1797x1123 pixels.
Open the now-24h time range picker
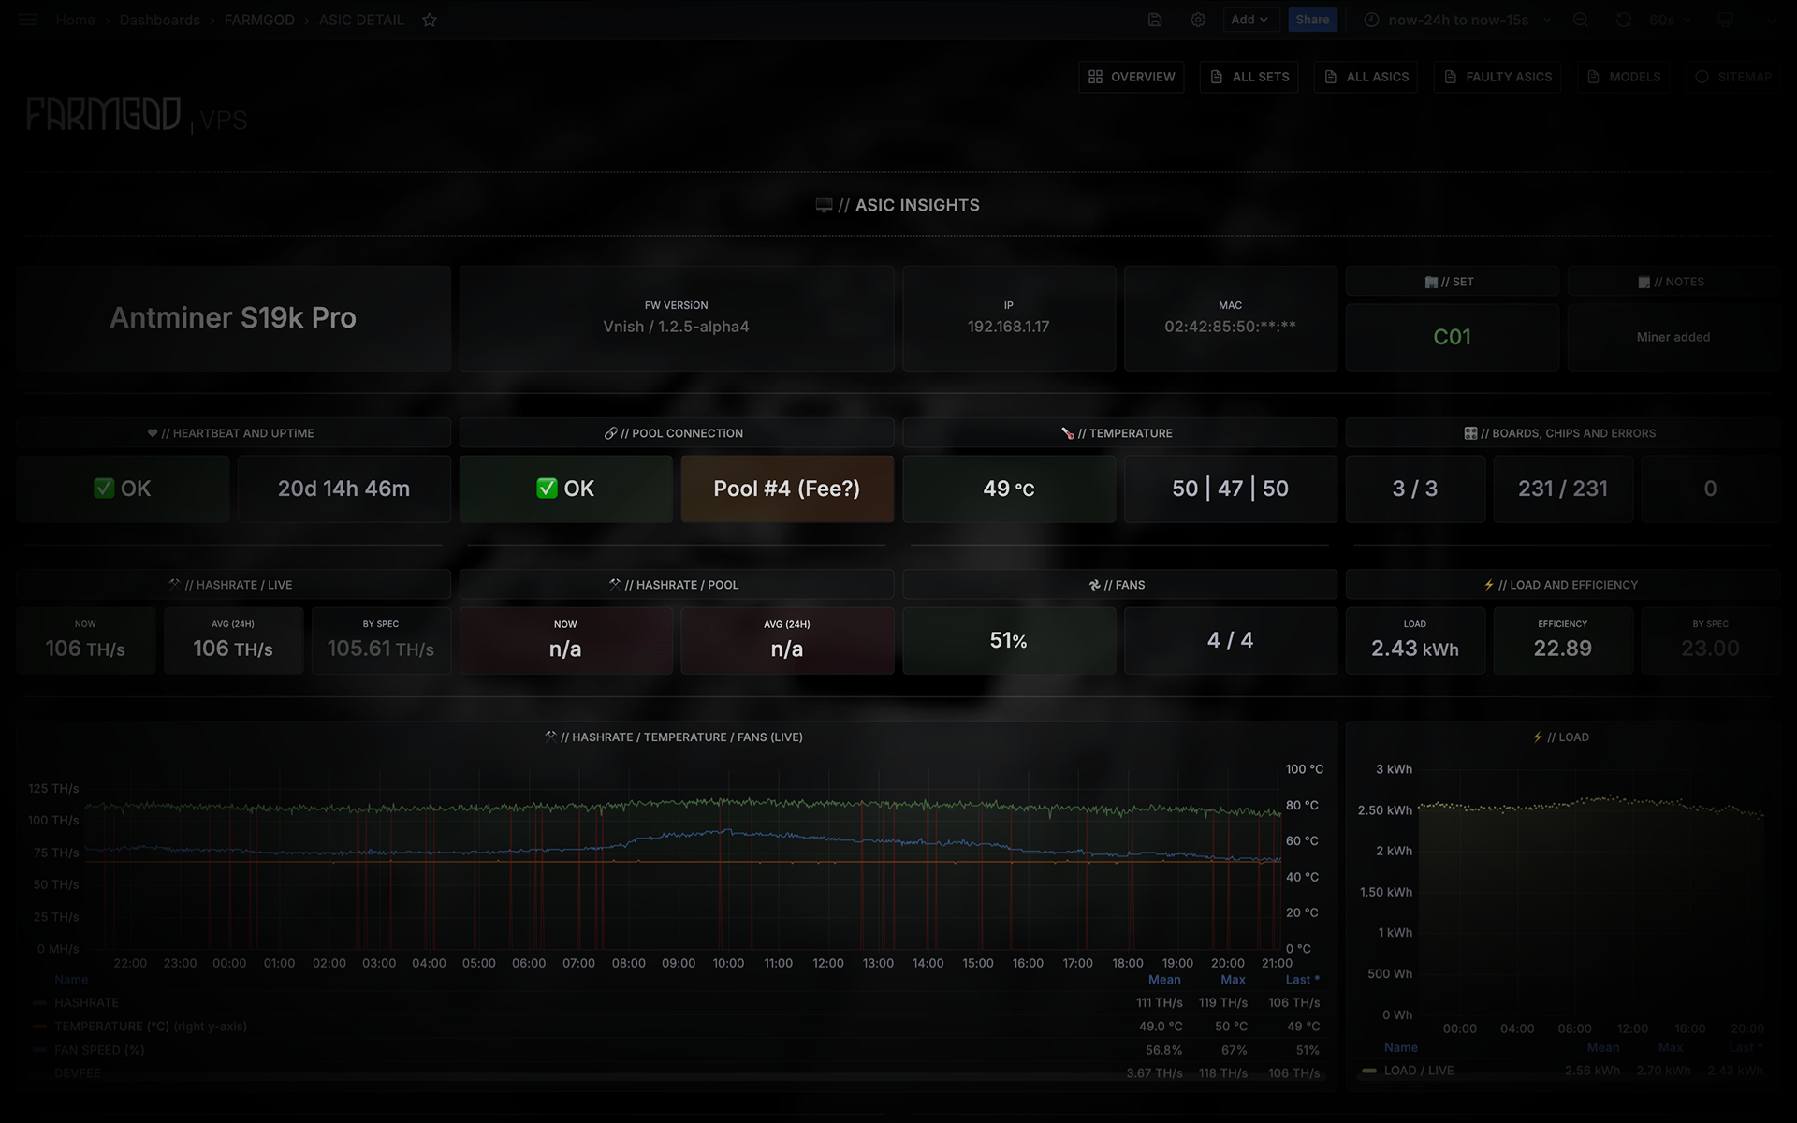[x=1457, y=20]
